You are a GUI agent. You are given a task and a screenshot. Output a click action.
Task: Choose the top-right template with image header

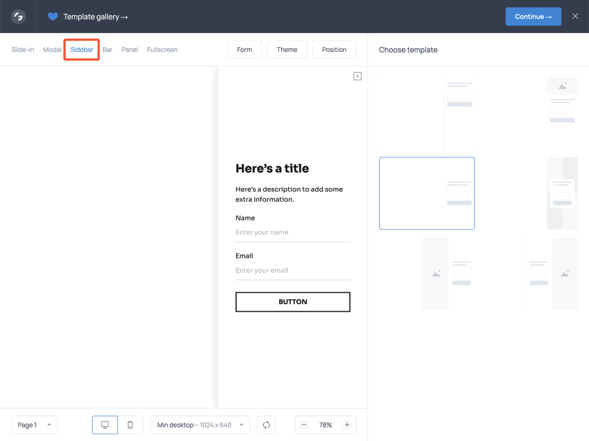pyautogui.click(x=562, y=101)
